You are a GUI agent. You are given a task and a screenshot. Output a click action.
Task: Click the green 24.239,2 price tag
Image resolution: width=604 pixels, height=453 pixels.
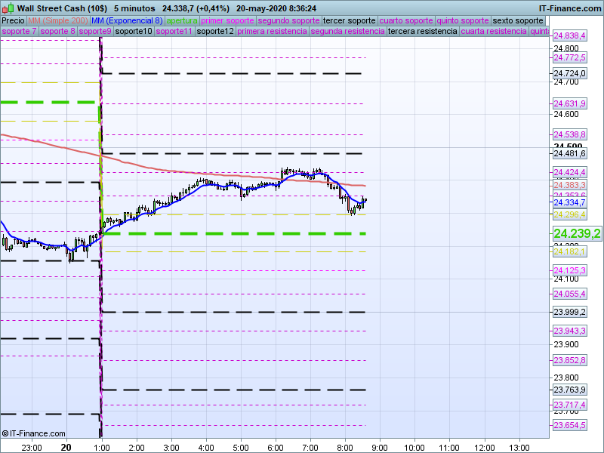pos(576,234)
